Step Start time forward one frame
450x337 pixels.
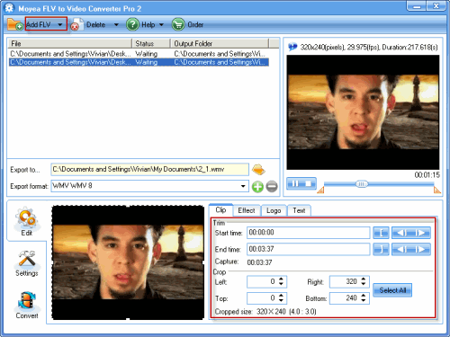pos(420,233)
